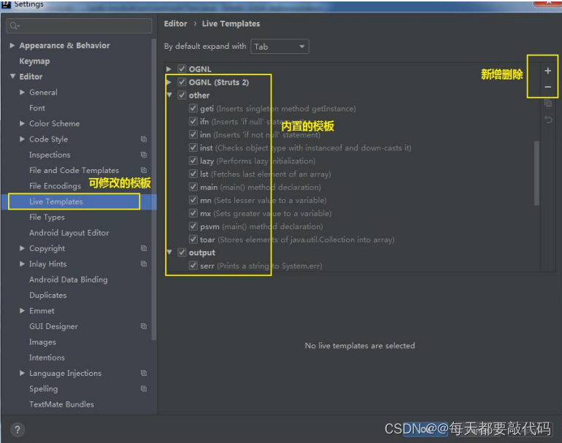Click project-level icon beside Spelling
This screenshot has width=562, height=443.
pyautogui.click(x=144, y=389)
